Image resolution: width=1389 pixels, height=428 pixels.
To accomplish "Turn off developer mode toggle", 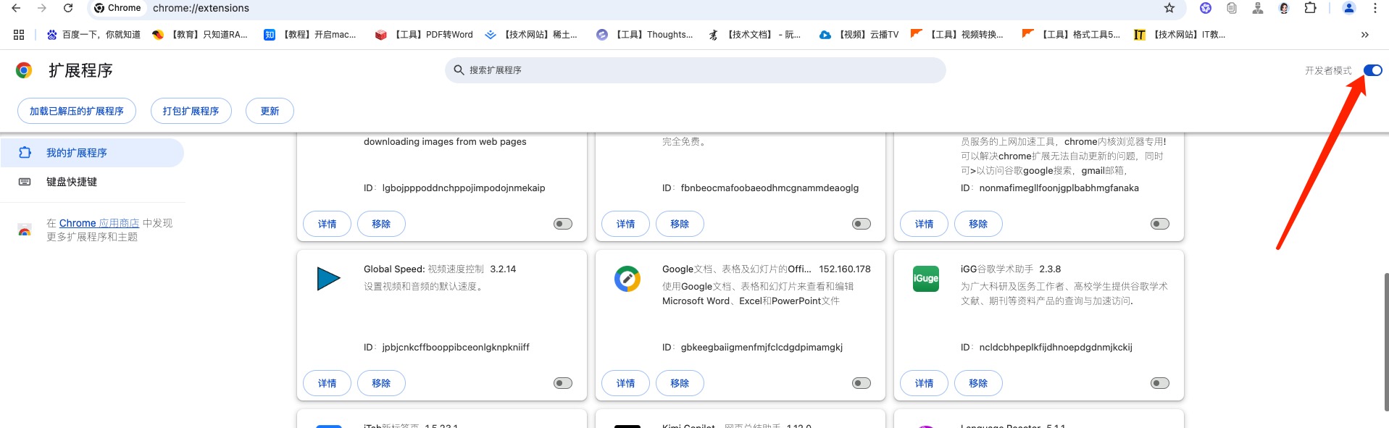I will (1372, 70).
